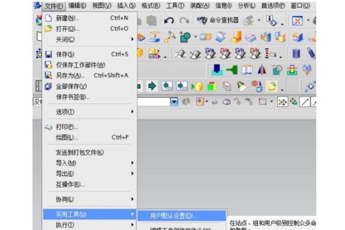
Task: Click the information pointer icon
Action: pos(271,21)
